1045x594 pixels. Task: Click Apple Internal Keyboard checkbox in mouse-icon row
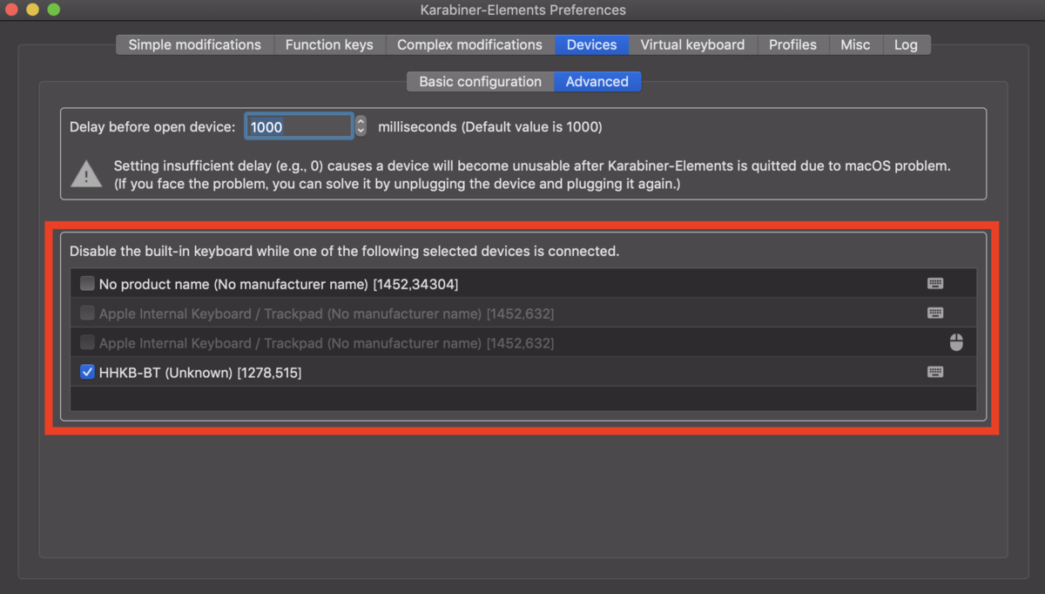(87, 342)
